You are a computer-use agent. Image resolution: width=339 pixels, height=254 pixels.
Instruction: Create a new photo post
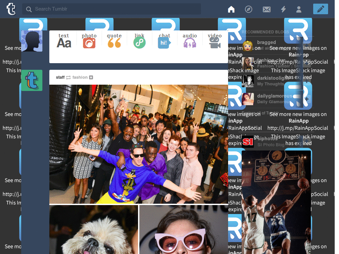point(89,41)
